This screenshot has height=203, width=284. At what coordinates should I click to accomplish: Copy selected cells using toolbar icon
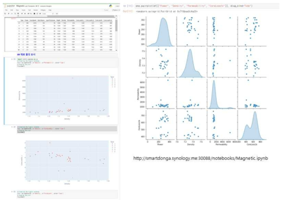[x=15, y=13]
